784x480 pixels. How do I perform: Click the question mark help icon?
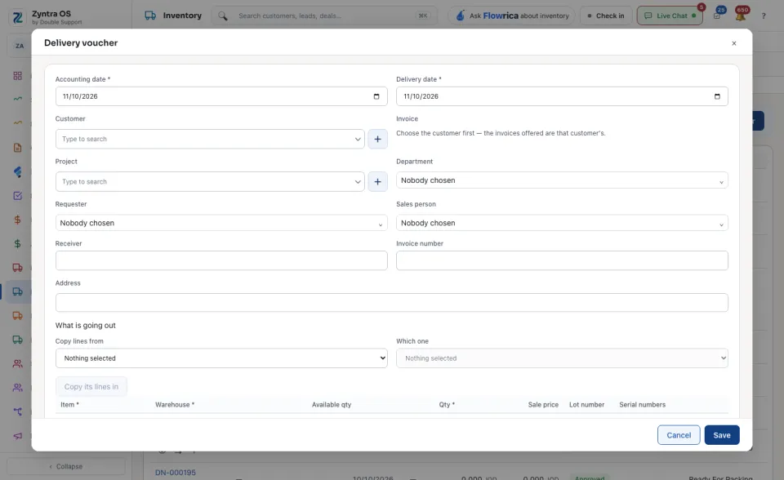click(x=764, y=16)
